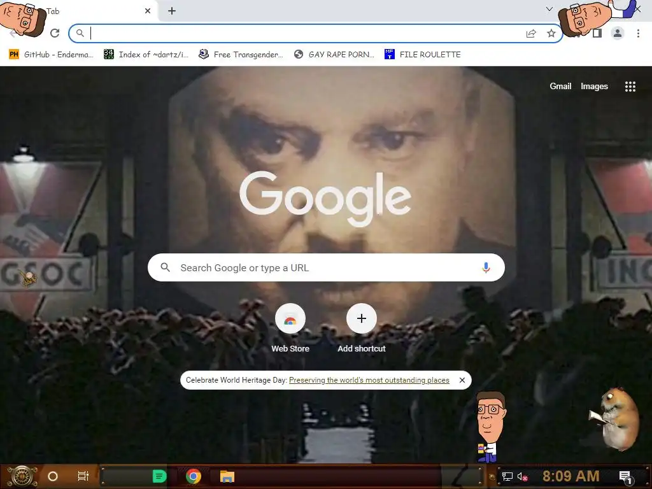Open the 8:09 AM clock
Viewport: 652px width, 489px height.
tap(570, 476)
